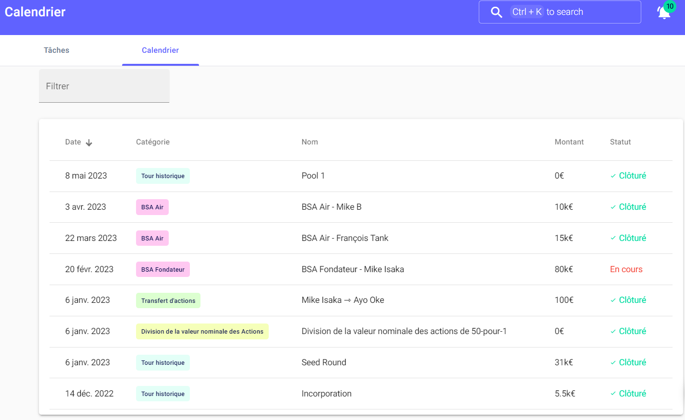Click the En cours status label

pos(626,269)
